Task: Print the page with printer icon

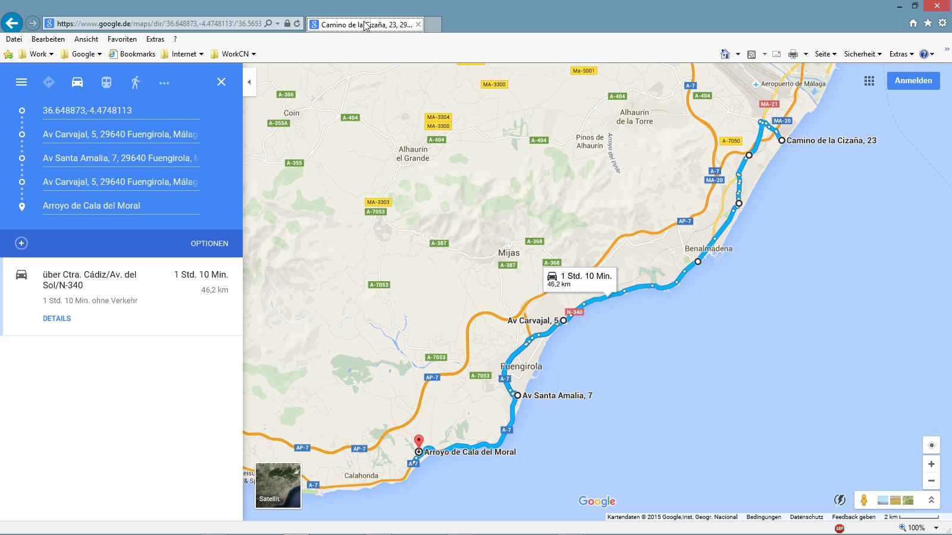Action: (793, 54)
